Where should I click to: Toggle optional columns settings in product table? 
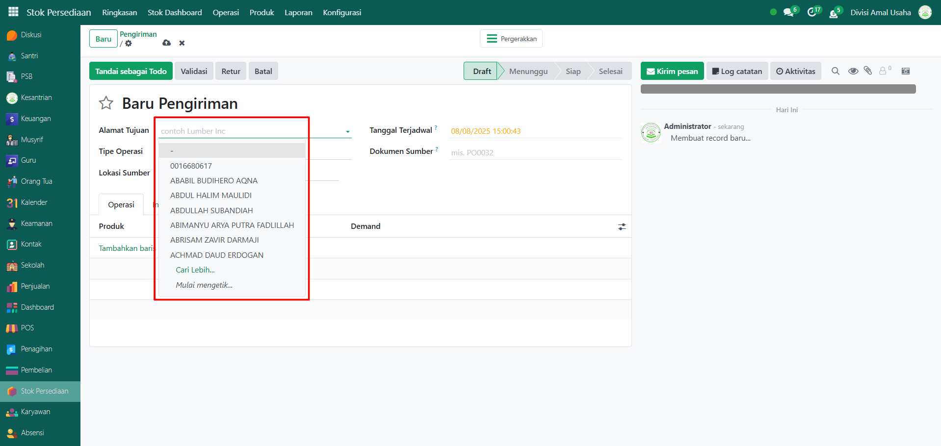(622, 226)
